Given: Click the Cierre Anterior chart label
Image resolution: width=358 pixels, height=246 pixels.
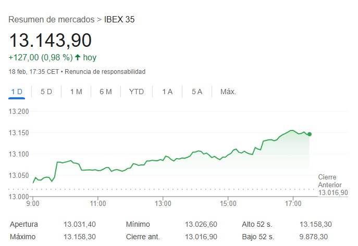Looking at the screenshot, I should coord(330,181).
